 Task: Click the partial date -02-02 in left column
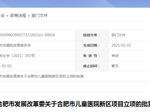(6, 66)
